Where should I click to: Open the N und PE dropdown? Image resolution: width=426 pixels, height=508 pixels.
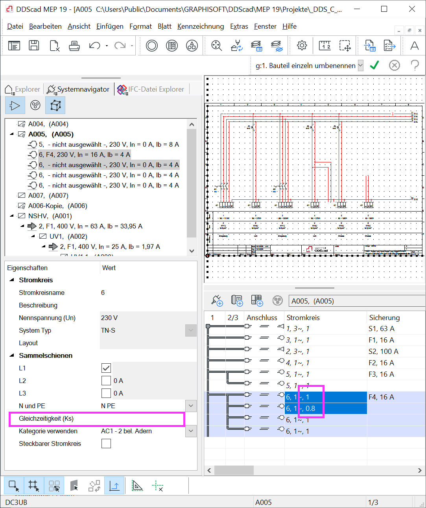[x=191, y=406]
